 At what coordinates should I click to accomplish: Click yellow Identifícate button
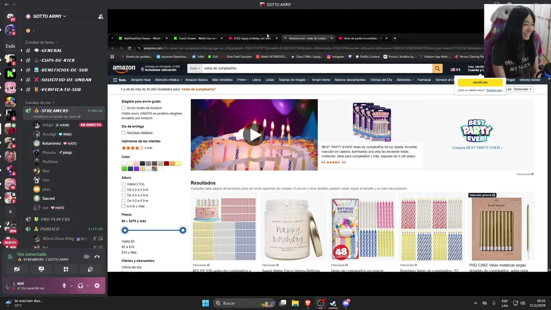(480, 82)
